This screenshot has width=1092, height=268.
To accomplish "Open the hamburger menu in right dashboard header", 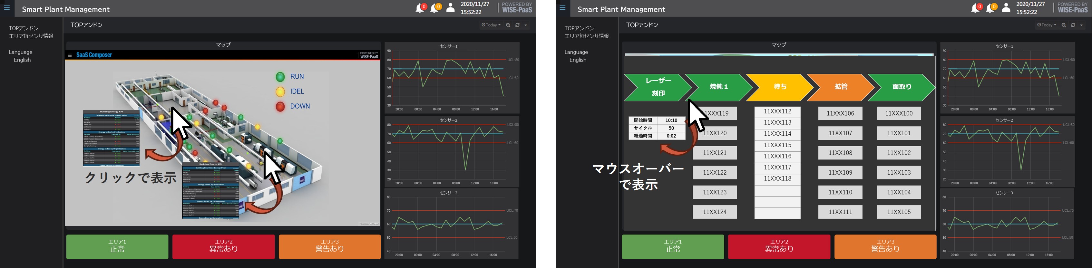I will [562, 8].
